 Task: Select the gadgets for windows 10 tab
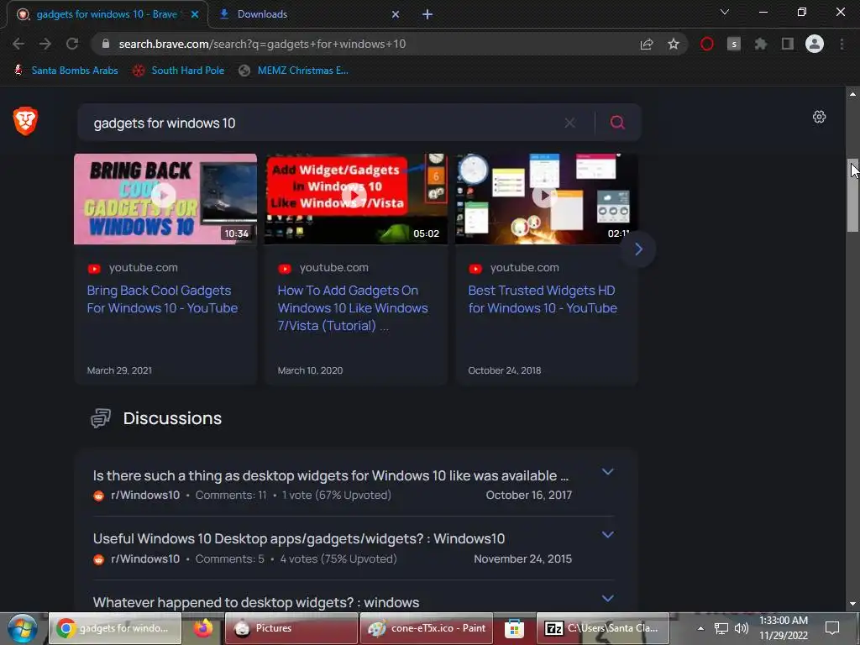pos(107,14)
